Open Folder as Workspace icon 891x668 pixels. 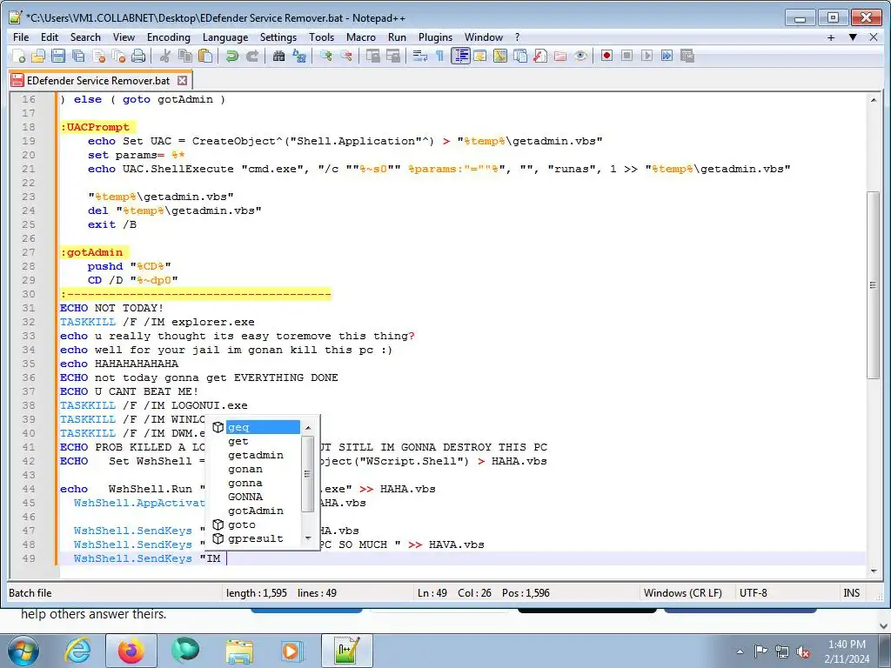(x=560, y=56)
